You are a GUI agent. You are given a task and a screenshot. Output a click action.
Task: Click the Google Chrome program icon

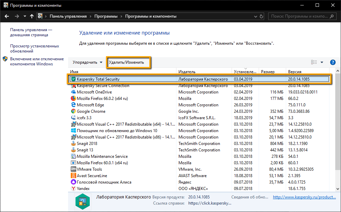[73, 111]
